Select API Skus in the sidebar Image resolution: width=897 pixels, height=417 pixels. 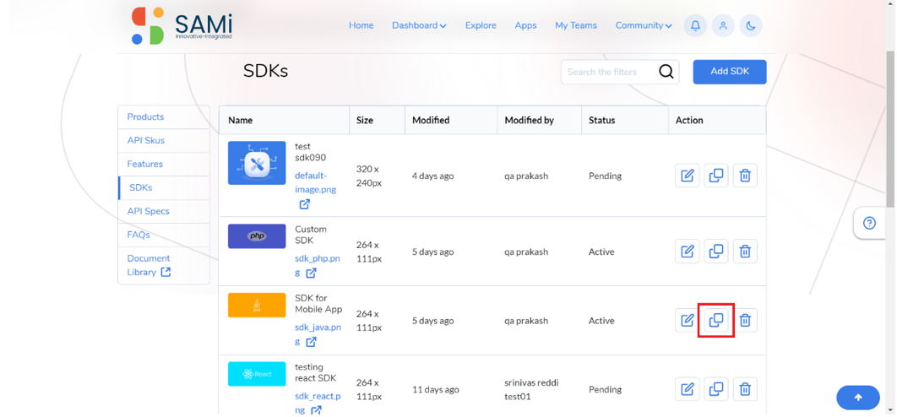click(164, 140)
